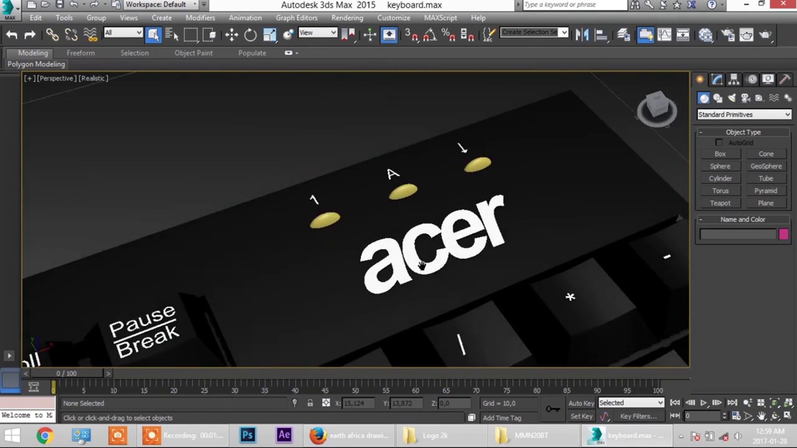Toggle Angle Snap button
This screenshot has height=448, width=797.
click(x=430, y=35)
